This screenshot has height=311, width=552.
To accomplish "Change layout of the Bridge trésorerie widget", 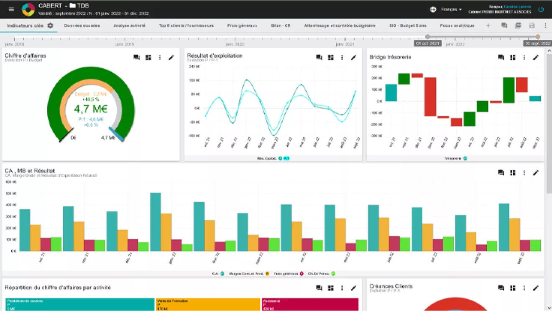I will click(513, 57).
